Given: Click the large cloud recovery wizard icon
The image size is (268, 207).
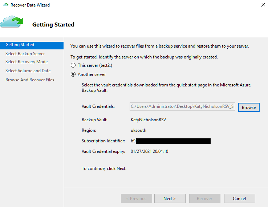Looking at the screenshot, I should point(12,22).
